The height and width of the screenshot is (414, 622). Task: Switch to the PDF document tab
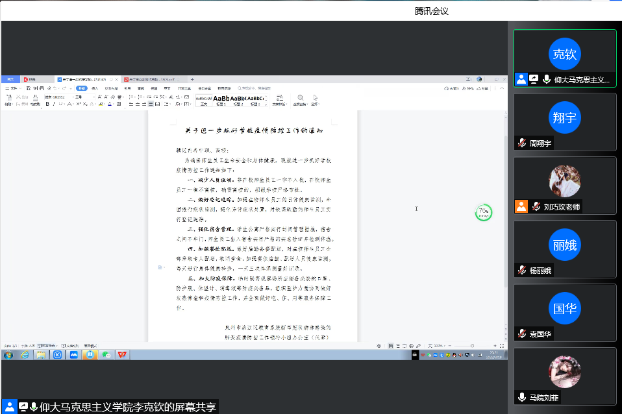(x=149, y=79)
